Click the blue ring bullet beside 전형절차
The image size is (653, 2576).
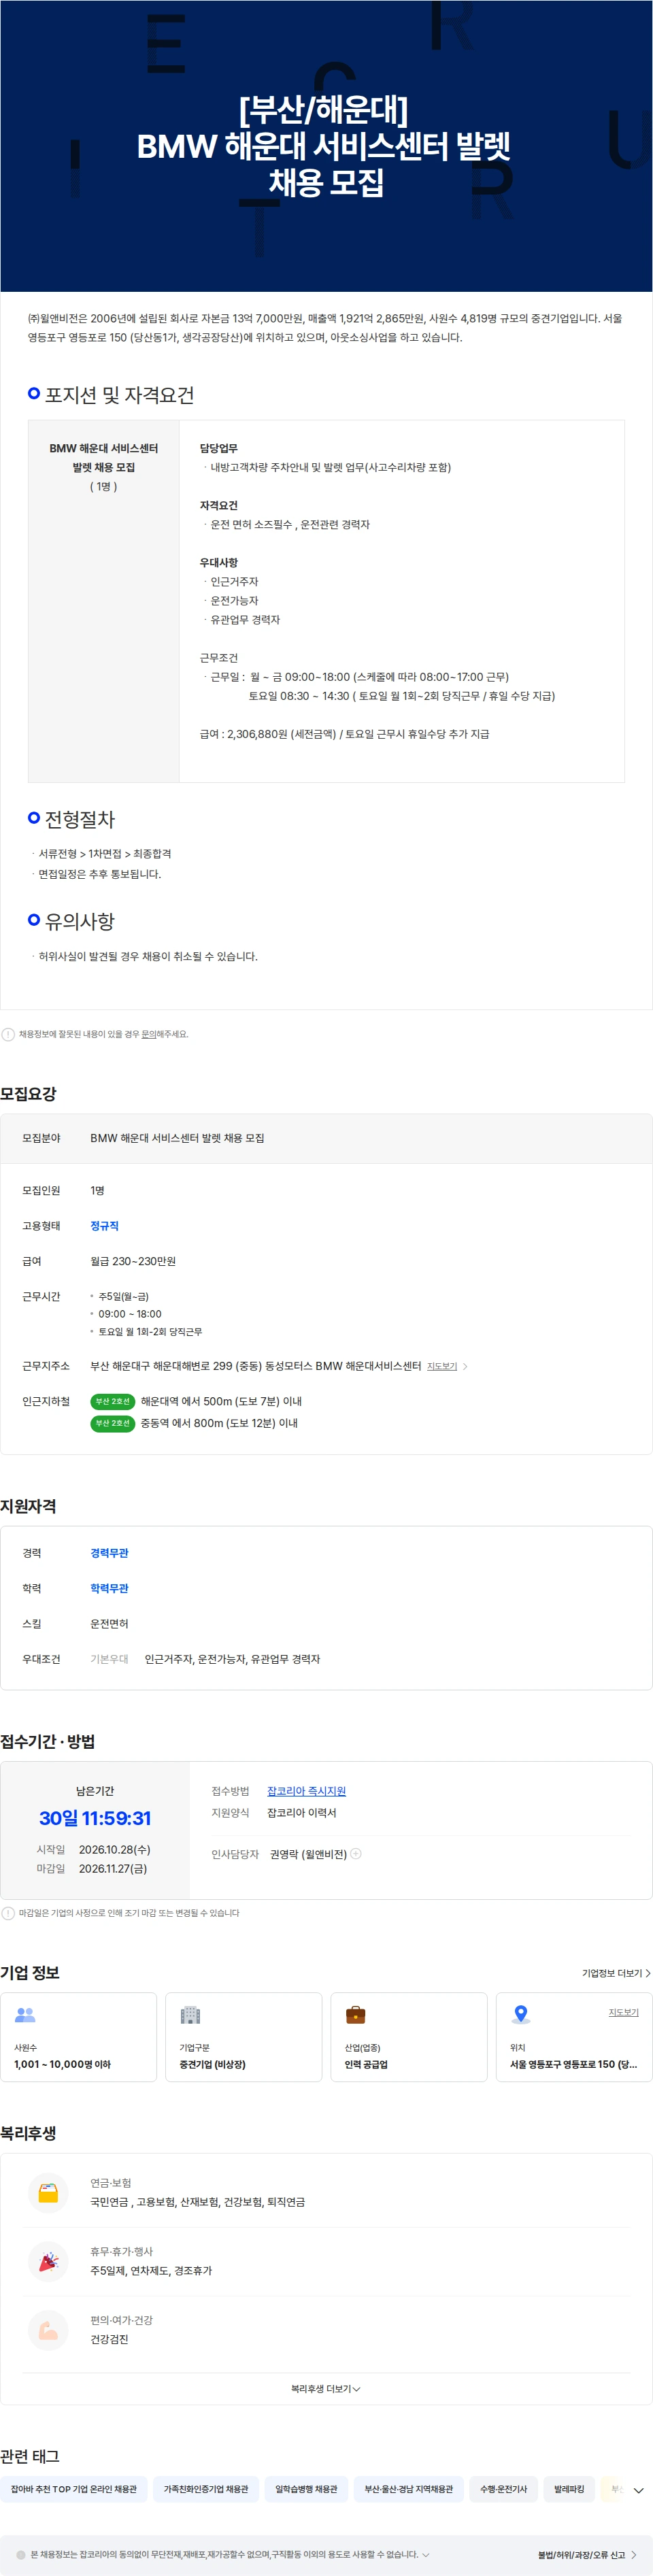[x=34, y=818]
